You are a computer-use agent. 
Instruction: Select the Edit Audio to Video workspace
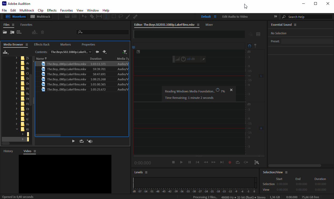click(x=235, y=17)
